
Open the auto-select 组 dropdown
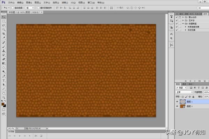click(30, 8)
